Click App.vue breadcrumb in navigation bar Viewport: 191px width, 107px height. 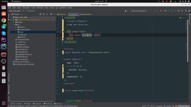click(x=31, y=11)
